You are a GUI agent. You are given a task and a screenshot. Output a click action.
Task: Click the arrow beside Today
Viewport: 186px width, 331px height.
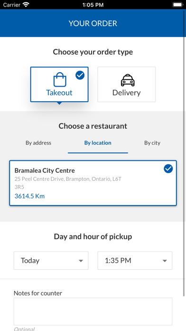81,261
